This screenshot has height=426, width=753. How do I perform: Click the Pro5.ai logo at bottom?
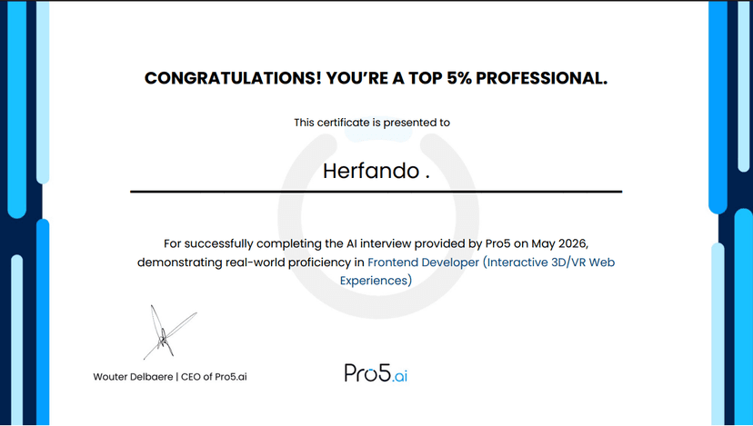pyautogui.click(x=376, y=372)
